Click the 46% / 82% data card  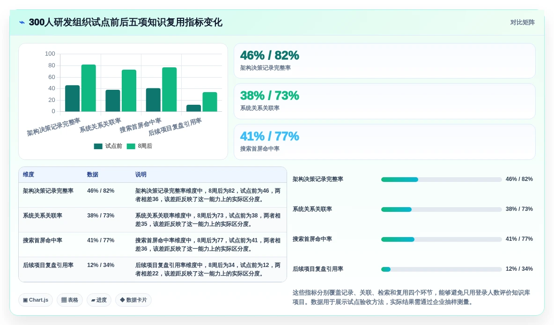point(384,61)
